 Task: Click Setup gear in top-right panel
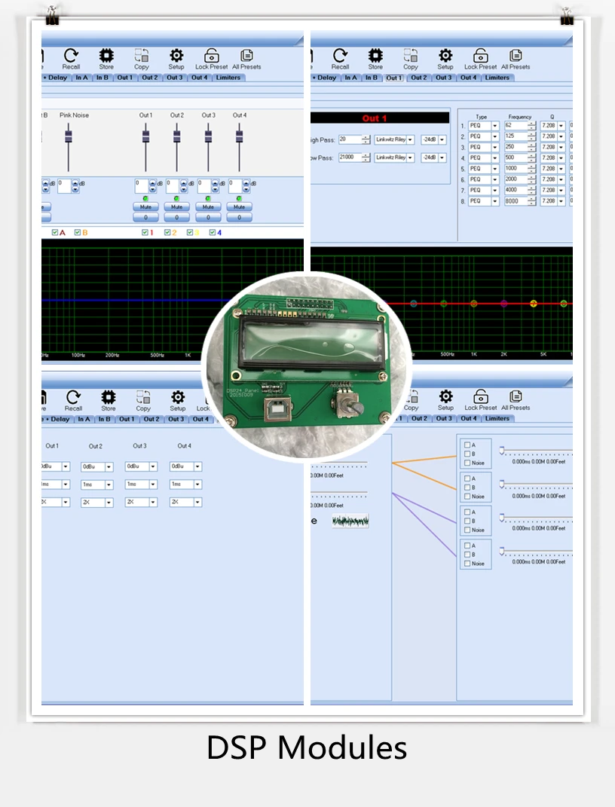445,56
